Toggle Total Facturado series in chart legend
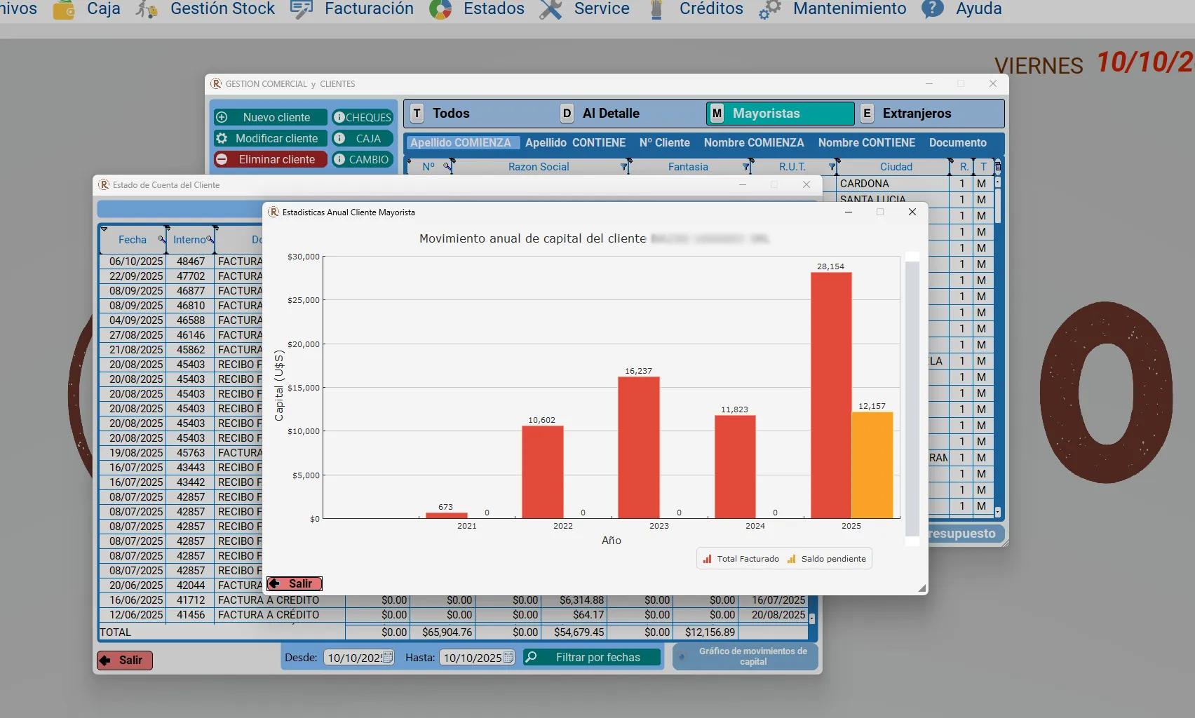Screen dimensions: 1195x718 tap(741, 559)
